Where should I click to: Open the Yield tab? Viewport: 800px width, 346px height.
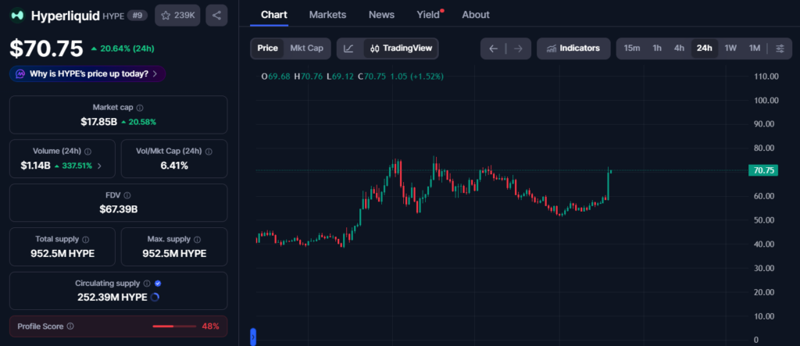429,15
